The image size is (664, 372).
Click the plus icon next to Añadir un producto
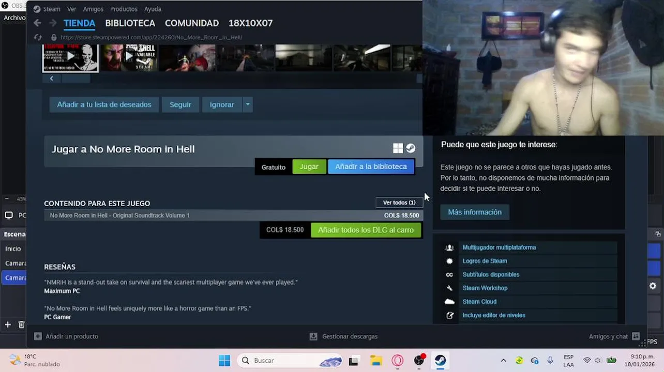pos(38,336)
